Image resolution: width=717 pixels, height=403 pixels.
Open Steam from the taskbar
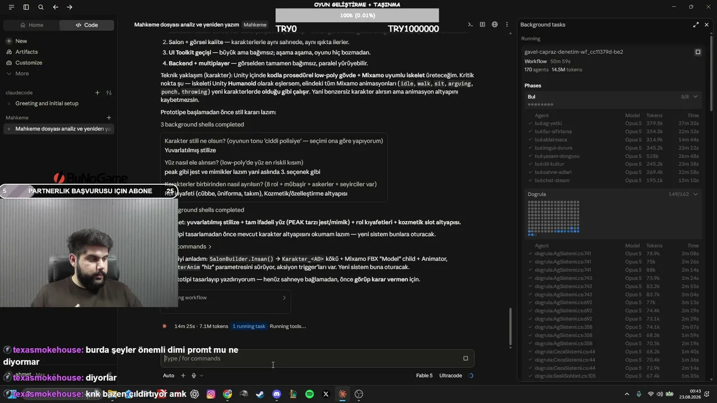[260, 394]
